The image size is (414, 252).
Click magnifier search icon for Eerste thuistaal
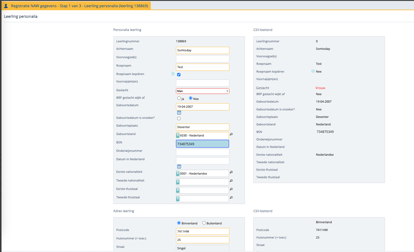coord(231,189)
